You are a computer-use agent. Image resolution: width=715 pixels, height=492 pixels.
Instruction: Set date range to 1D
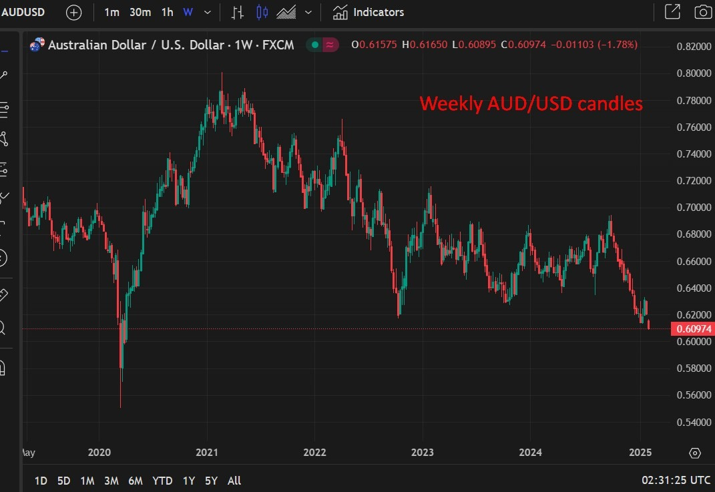pos(41,481)
